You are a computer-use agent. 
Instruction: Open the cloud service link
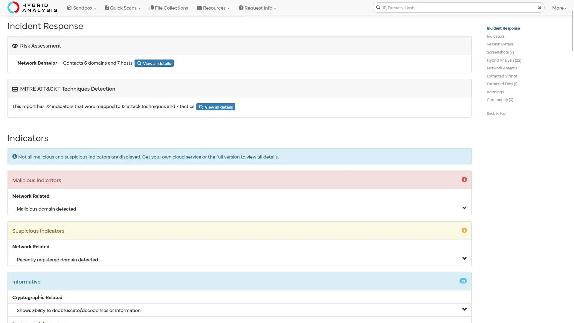(187, 157)
